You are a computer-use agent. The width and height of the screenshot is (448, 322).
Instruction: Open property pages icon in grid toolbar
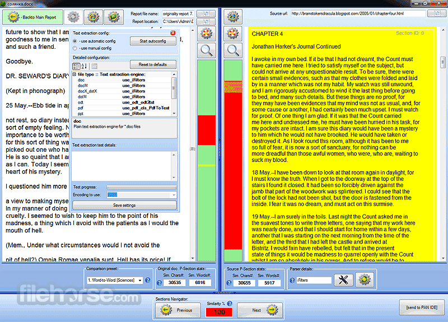pos(94,66)
